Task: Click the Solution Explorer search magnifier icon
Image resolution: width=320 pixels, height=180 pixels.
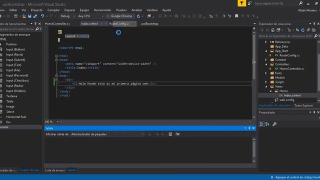Action: tap(316, 36)
